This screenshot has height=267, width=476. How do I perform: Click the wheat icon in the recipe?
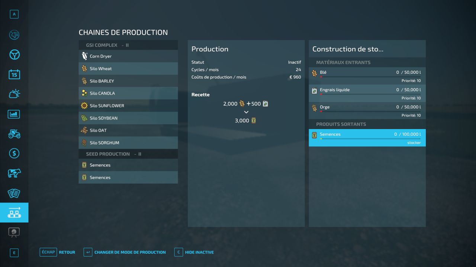coord(242,104)
